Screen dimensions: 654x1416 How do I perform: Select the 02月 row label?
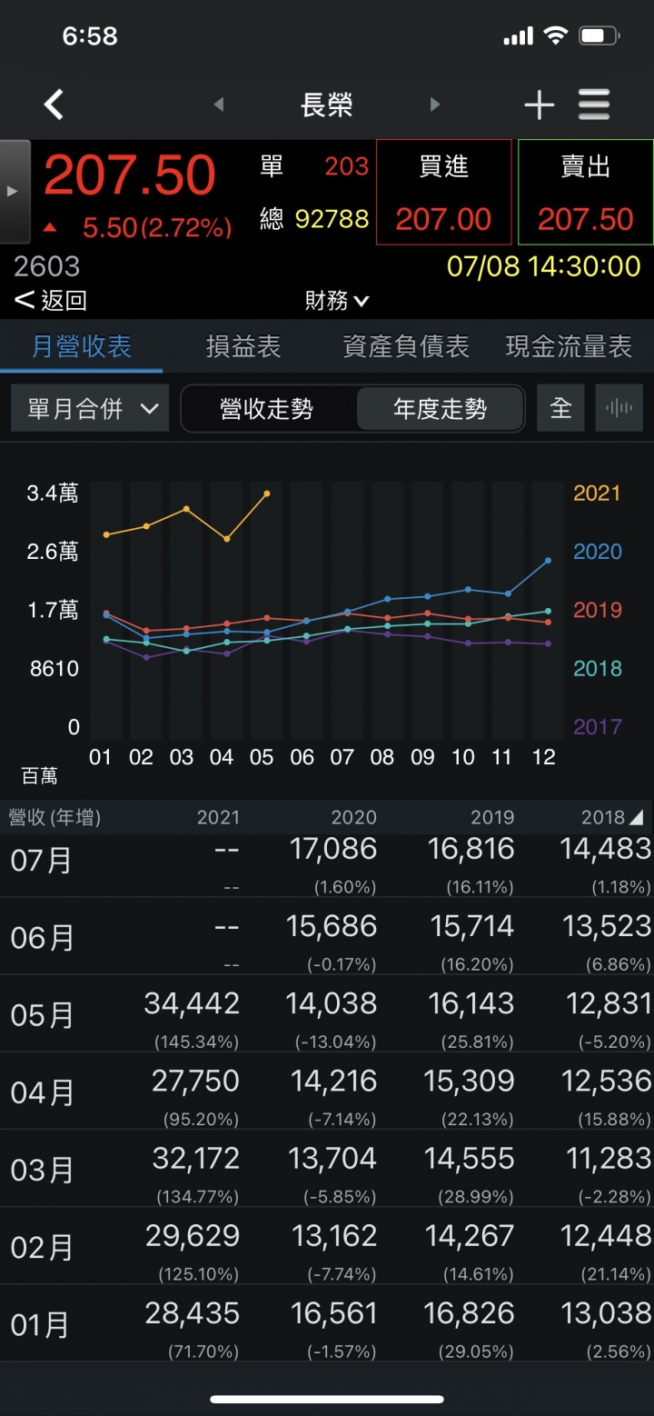click(x=42, y=1247)
